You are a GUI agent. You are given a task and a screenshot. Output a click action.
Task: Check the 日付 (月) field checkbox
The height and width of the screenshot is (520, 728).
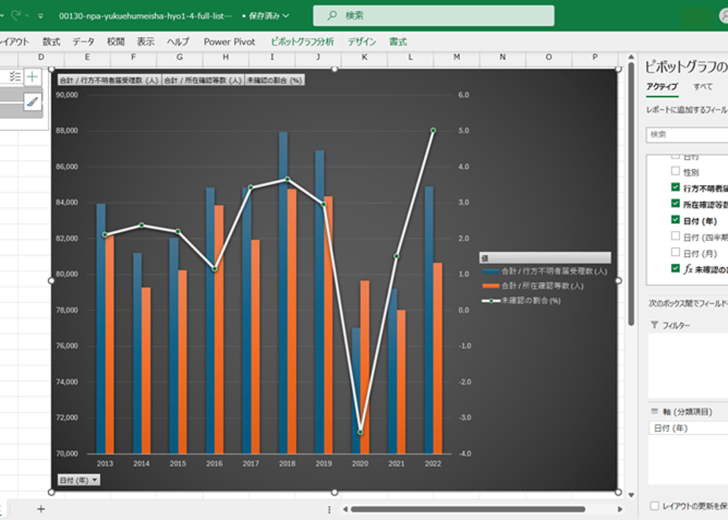point(675,252)
